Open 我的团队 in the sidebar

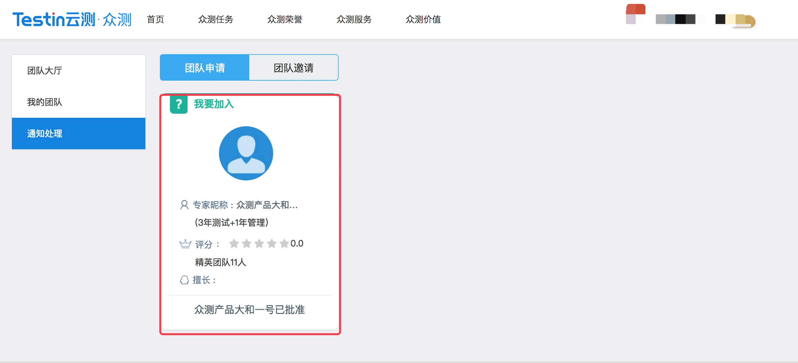click(x=45, y=102)
